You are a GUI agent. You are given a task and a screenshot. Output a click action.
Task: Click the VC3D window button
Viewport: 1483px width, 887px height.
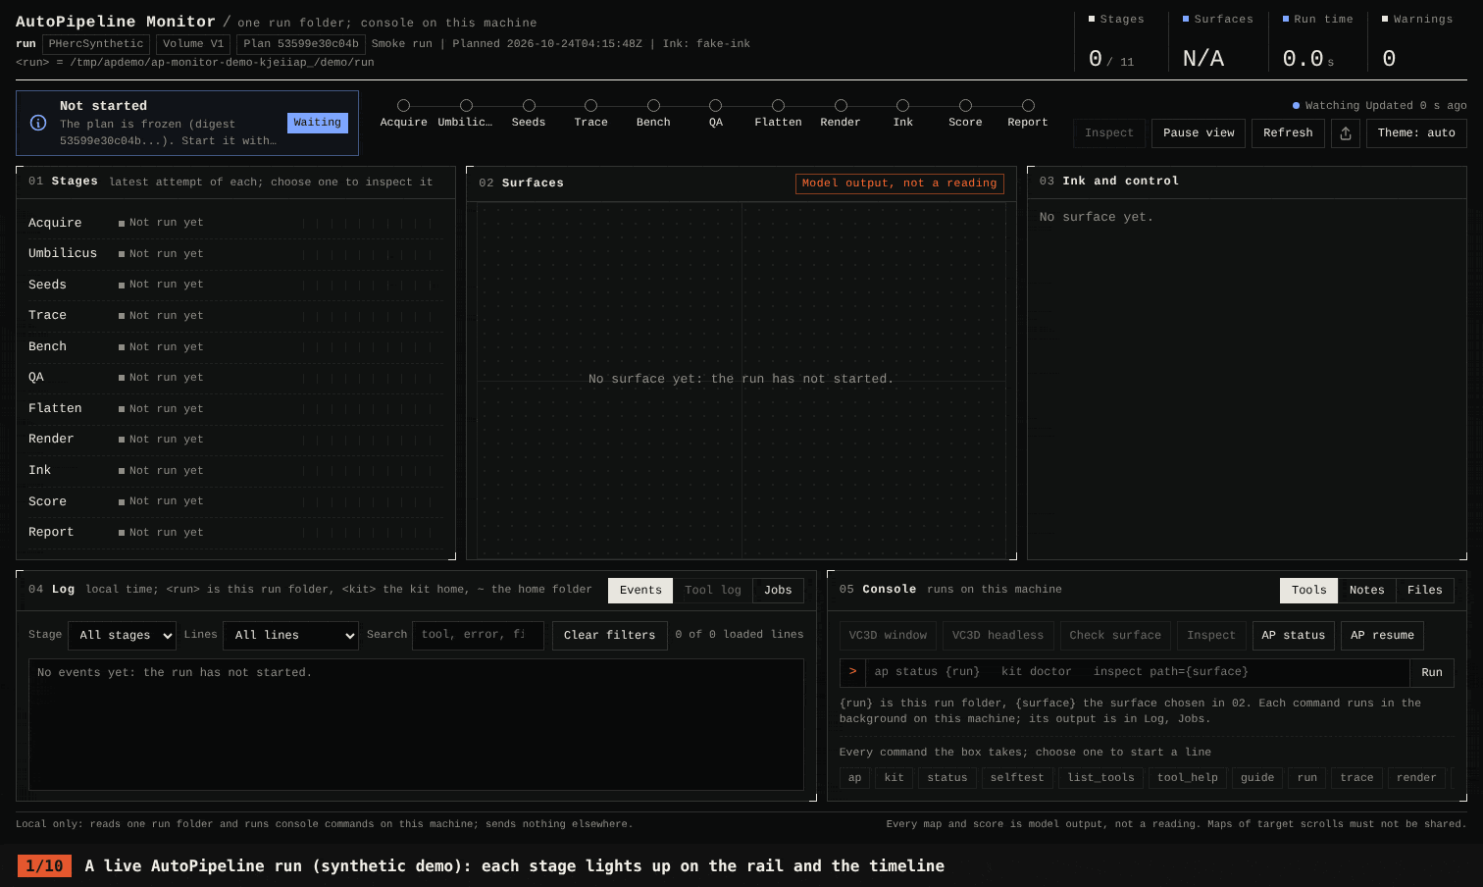[888, 636]
